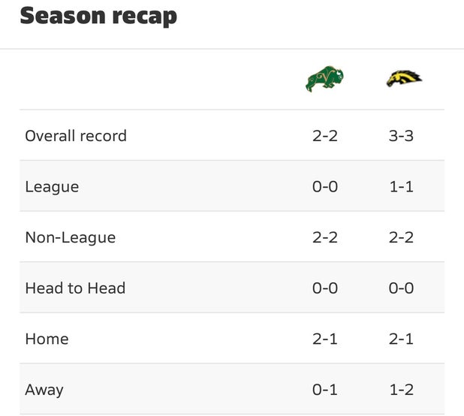The image size is (464, 416).
Task: Select the buffalo team's 2-2 Non-League record
Action: (325, 237)
